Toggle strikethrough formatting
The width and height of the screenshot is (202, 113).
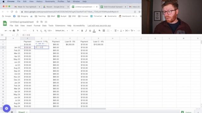(90, 31)
